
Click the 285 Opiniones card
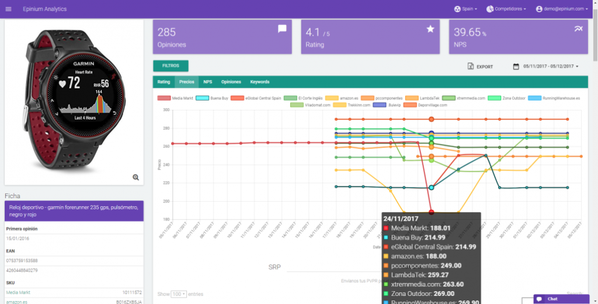pos(222,37)
